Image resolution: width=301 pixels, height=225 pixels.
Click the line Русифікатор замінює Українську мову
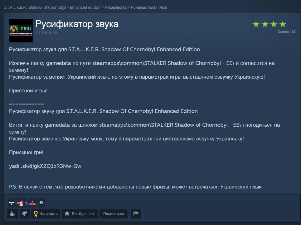click(x=126, y=139)
